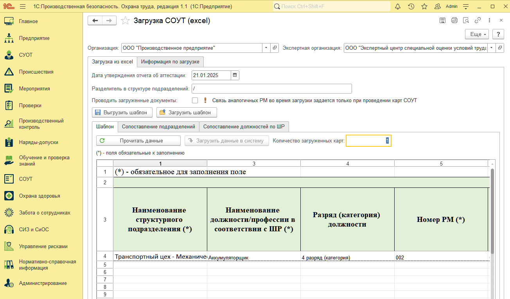Click row header number 5
The image size is (510, 299).
(x=105, y=265)
